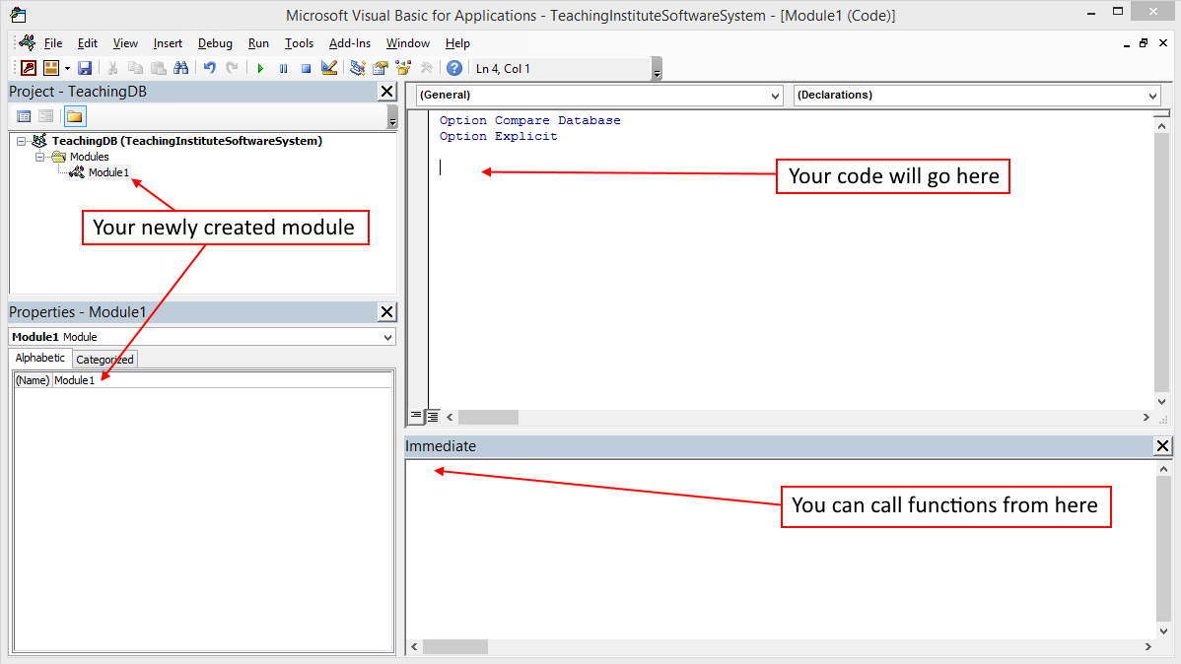The width and height of the screenshot is (1181, 664).
Task: Click the View Code icon in Project panel
Action: point(24,116)
